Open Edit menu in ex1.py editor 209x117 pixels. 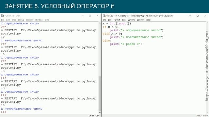[110, 20]
